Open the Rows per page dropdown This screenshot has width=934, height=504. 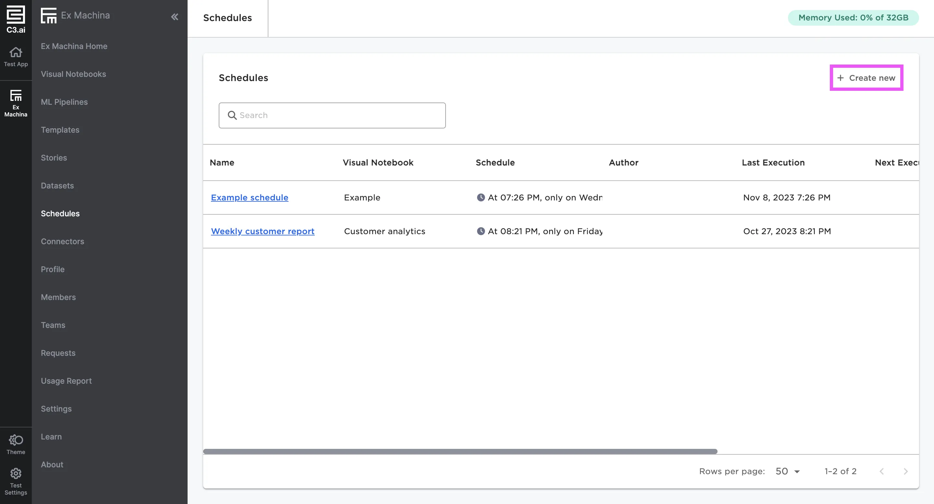[788, 471]
